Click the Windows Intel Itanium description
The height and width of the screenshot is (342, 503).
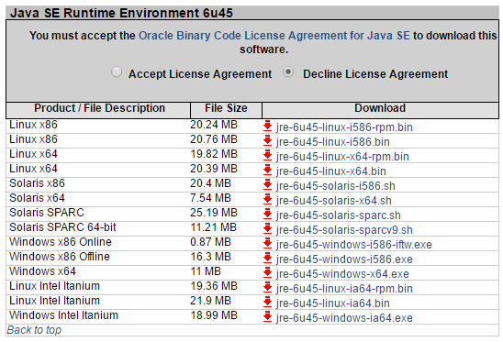tap(63, 315)
